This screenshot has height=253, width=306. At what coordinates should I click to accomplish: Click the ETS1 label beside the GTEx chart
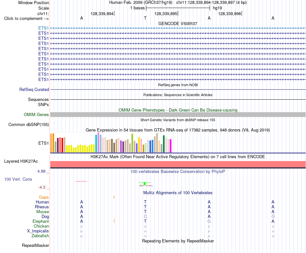43,143
